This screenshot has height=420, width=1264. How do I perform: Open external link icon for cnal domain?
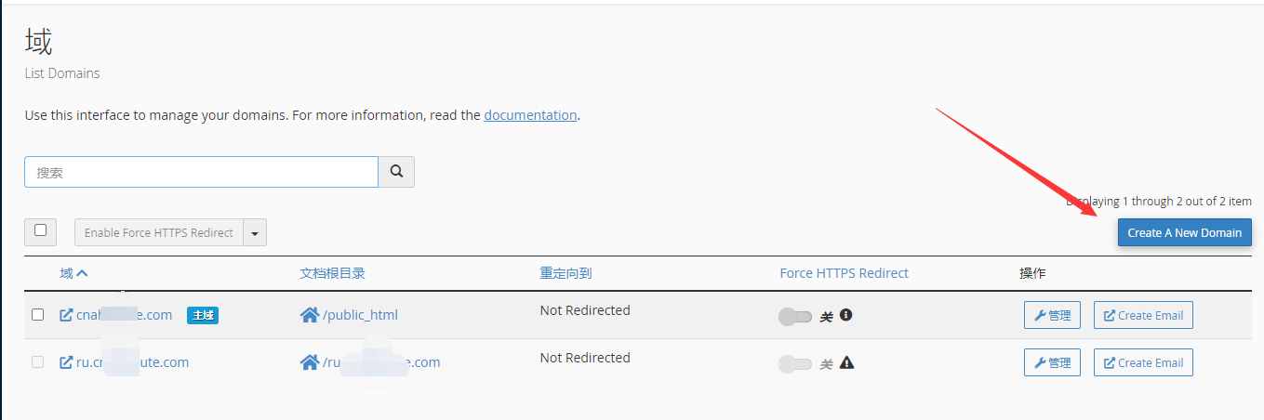pyautogui.click(x=66, y=315)
